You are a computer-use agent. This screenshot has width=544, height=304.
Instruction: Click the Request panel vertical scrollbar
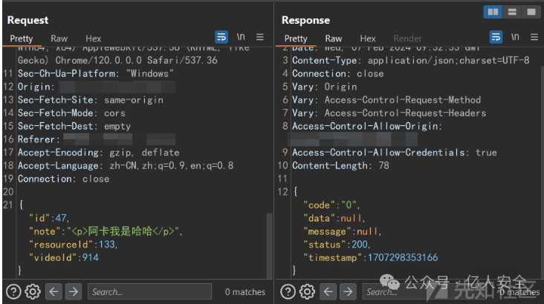pos(269,245)
